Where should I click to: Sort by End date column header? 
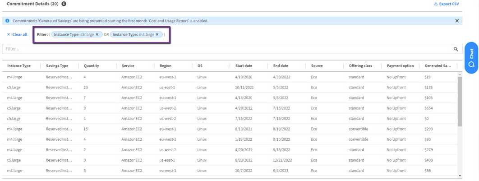(x=281, y=66)
